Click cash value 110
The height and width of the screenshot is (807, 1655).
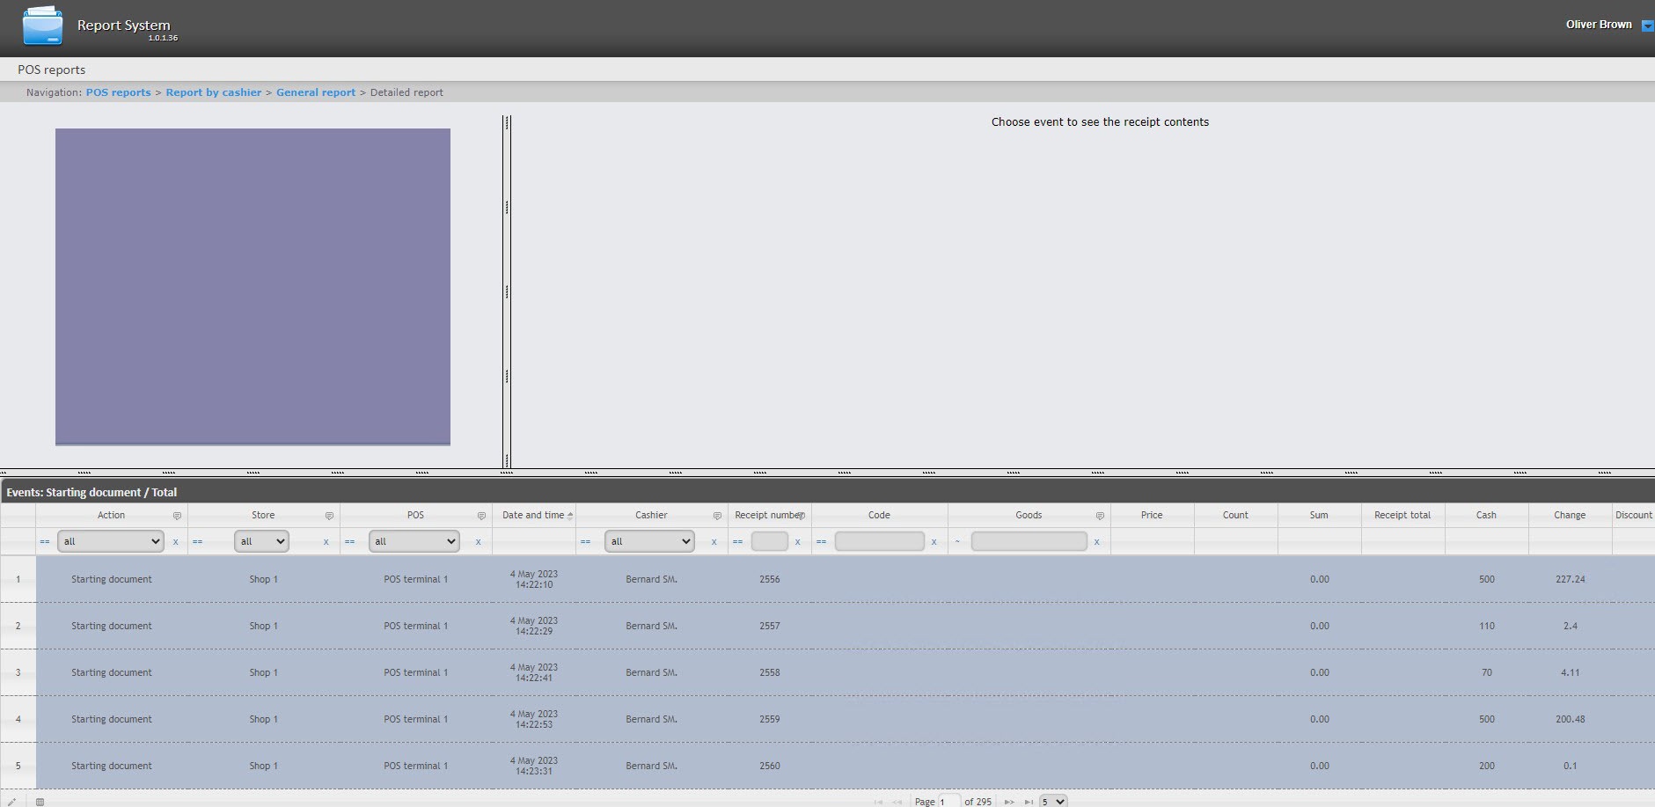(1487, 626)
